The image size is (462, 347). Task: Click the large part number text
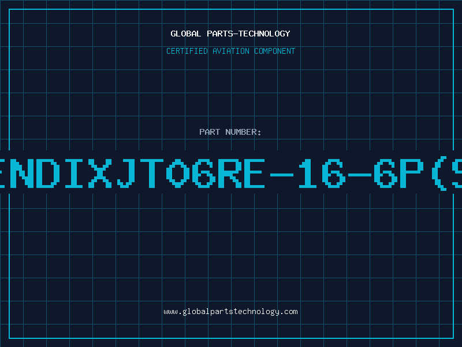tap(231, 173)
